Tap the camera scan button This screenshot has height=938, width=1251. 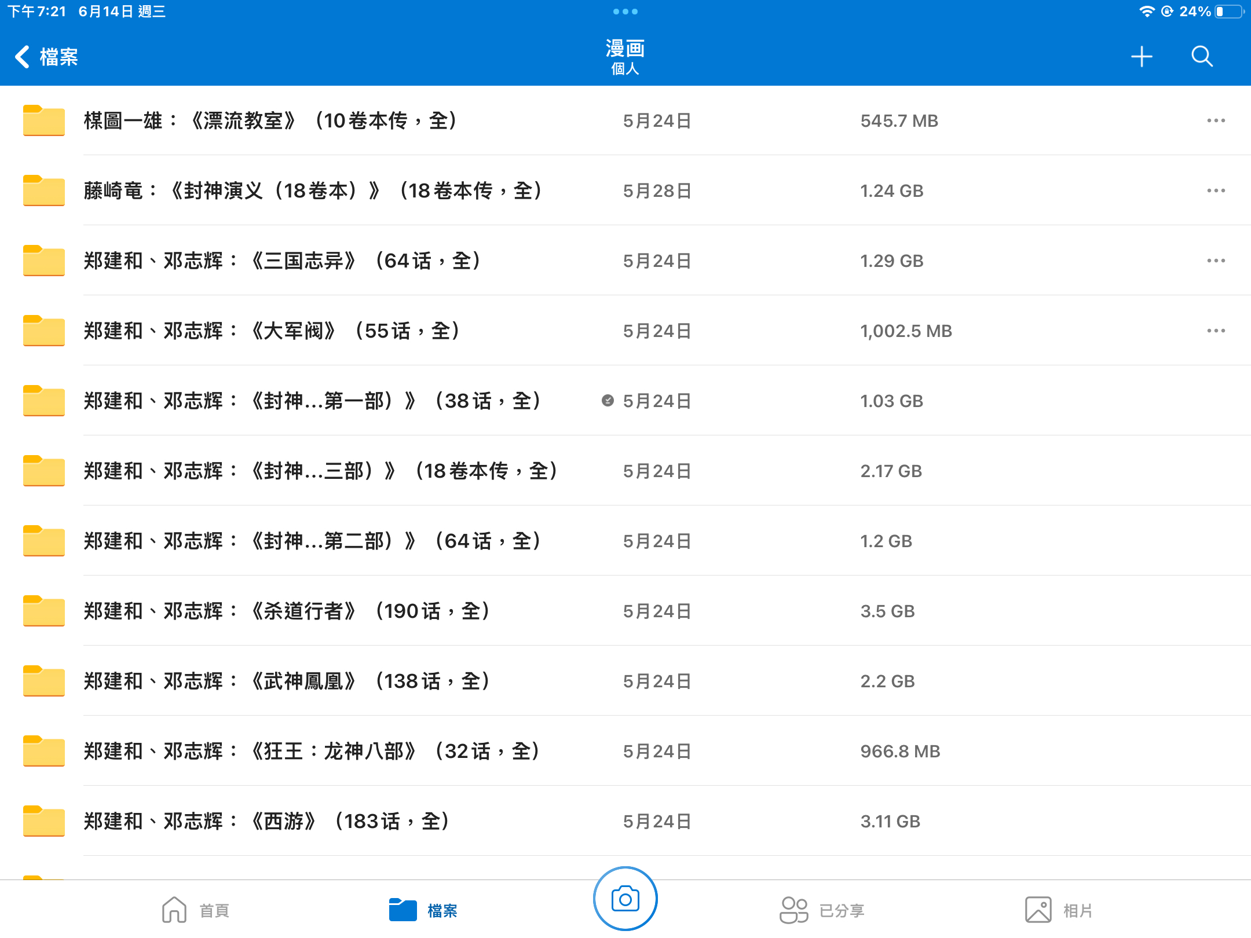[625, 899]
